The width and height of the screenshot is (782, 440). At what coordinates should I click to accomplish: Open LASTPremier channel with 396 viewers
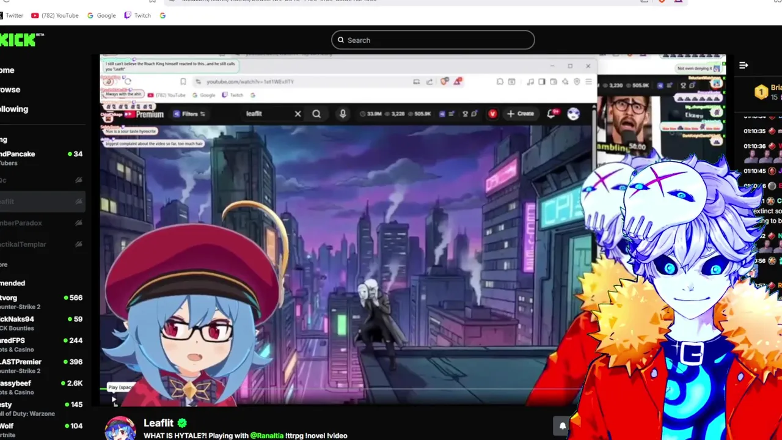click(42, 366)
